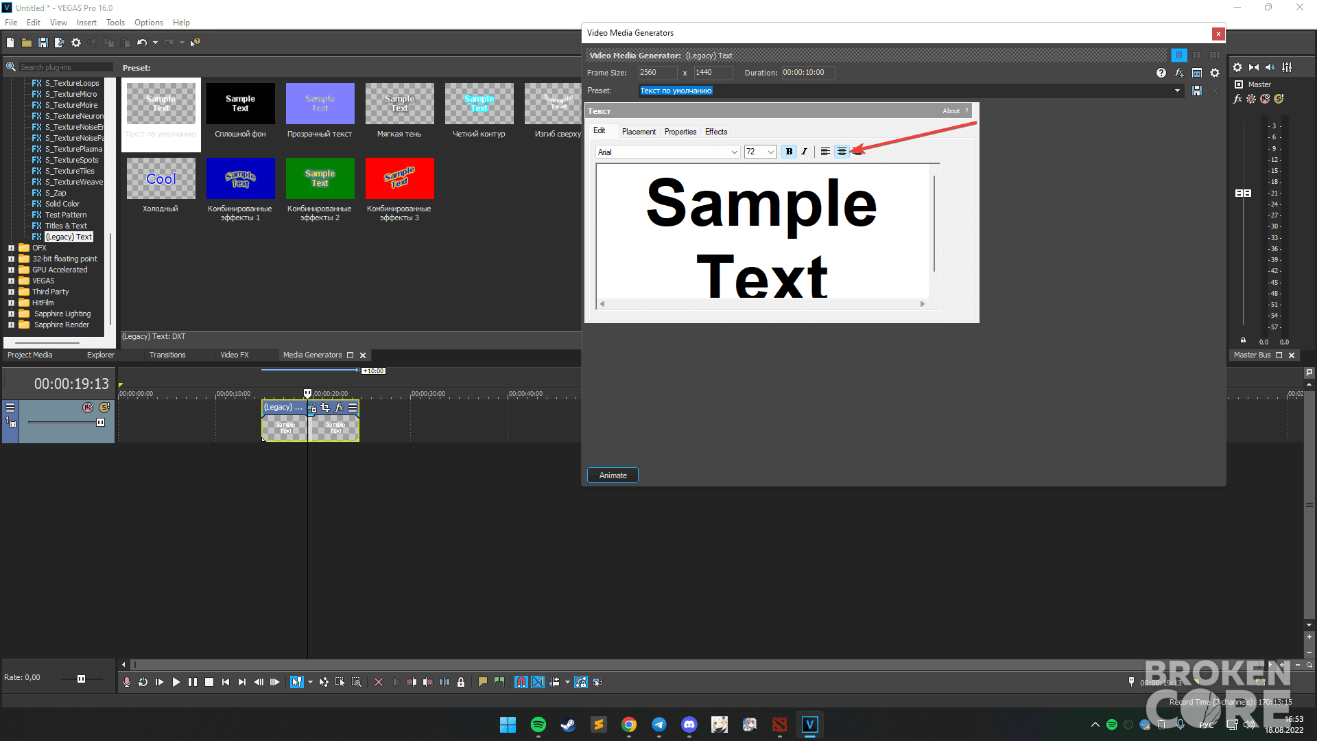Toggle automatic crossfades
The image size is (1317, 741).
point(538,682)
